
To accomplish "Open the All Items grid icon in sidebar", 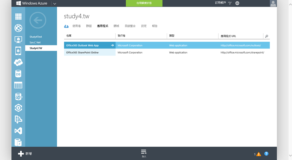I will [18, 16].
